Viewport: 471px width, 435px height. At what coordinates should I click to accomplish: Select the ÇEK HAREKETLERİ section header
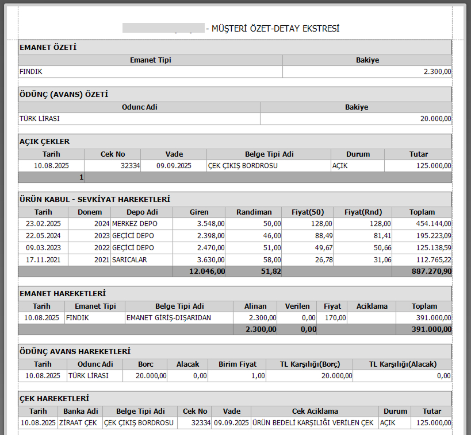[54, 398]
